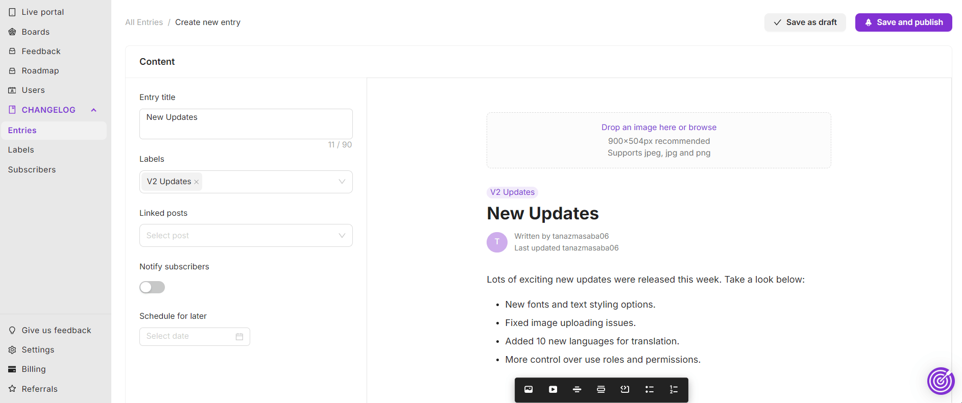This screenshot has width=962, height=403.
Task: Open the Linked posts Select post dropdown
Action: pyautogui.click(x=246, y=236)
